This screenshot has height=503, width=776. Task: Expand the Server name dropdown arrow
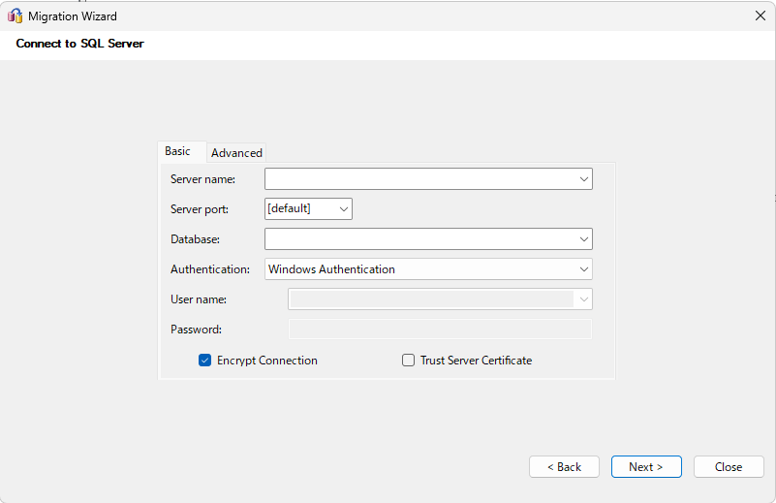[583, 179]
